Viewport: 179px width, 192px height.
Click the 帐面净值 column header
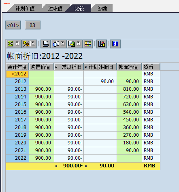point(129,67)
